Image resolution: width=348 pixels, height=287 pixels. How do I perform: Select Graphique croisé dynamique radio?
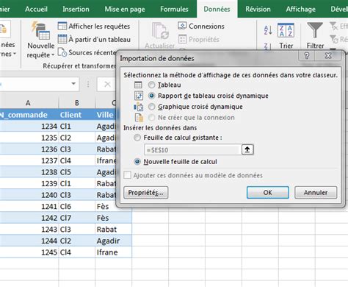click(152, 107)
